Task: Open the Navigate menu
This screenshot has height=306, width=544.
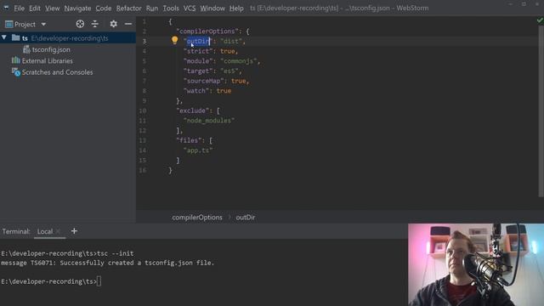Action: 77,8
